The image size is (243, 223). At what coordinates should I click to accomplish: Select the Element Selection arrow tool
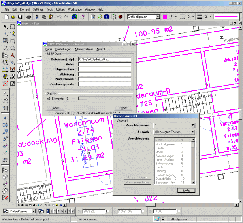click(x=5, y=27)
